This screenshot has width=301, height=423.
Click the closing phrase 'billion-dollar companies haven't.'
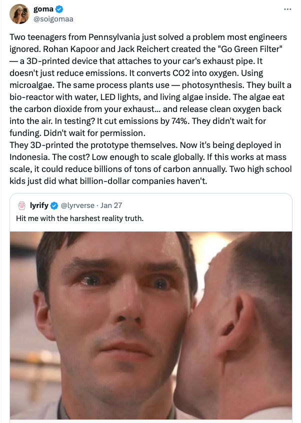click(x=162, y=181)
